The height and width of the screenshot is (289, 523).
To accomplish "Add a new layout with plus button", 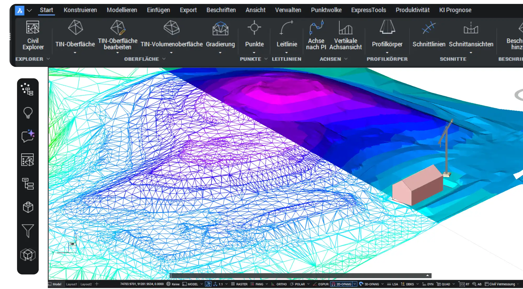I will tap(97, 284).
